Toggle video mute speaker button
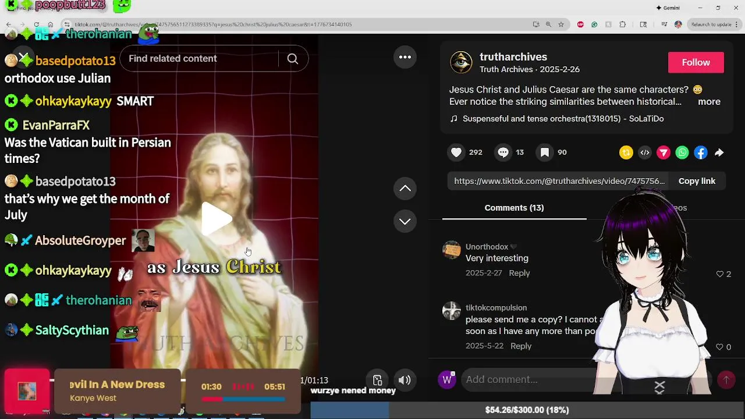Viewport: 745px width, 419px height. point(405,380)
